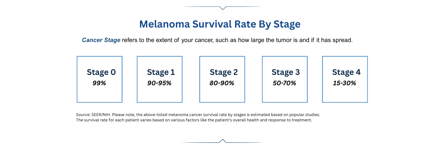Click the upward chevron on the bottom divider
Viewport: 446px width, 148px height.
tap(222, 141)
